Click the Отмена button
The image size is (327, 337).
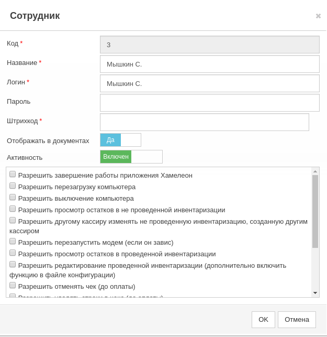point(297,320)
